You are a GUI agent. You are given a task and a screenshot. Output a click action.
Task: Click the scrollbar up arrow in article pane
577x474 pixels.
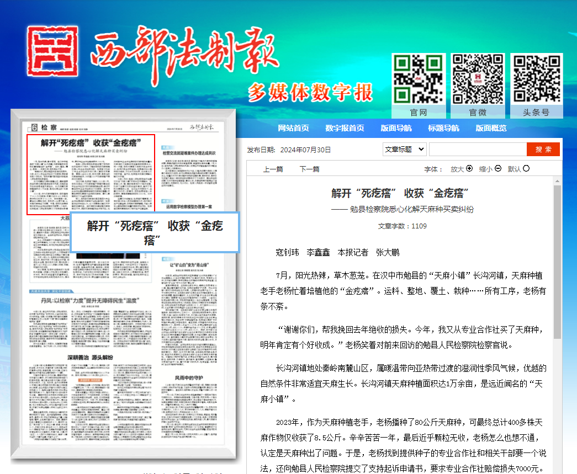point(557,181)
